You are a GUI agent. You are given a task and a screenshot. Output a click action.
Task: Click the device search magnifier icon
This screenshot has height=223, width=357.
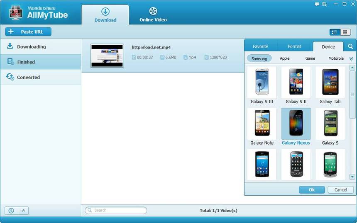pos(350,46)
